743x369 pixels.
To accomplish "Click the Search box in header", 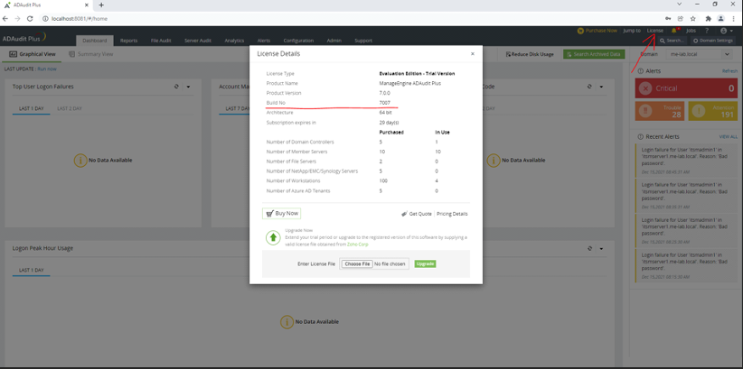I will click(x=672, y=41).
